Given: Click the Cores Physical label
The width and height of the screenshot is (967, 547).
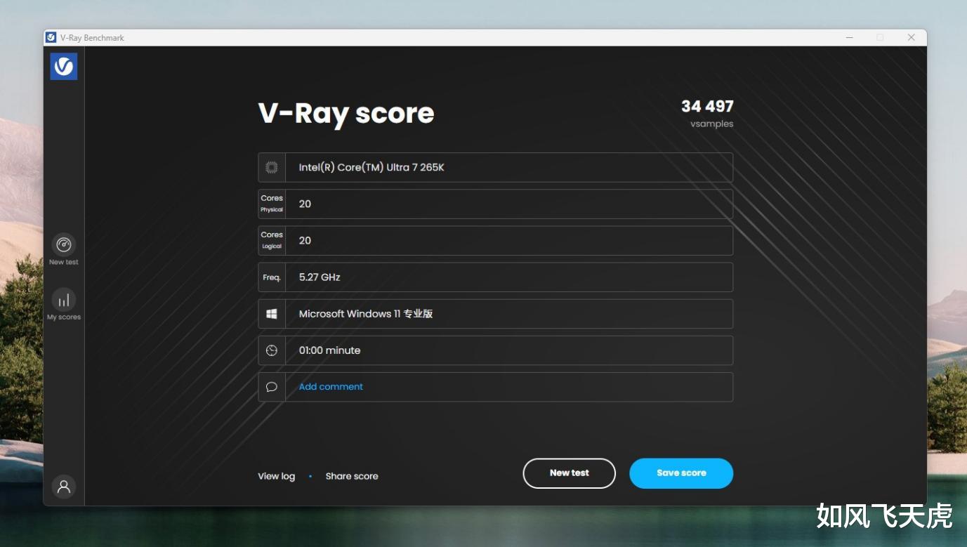Looking at the screenshot, I should click(272, 204).
